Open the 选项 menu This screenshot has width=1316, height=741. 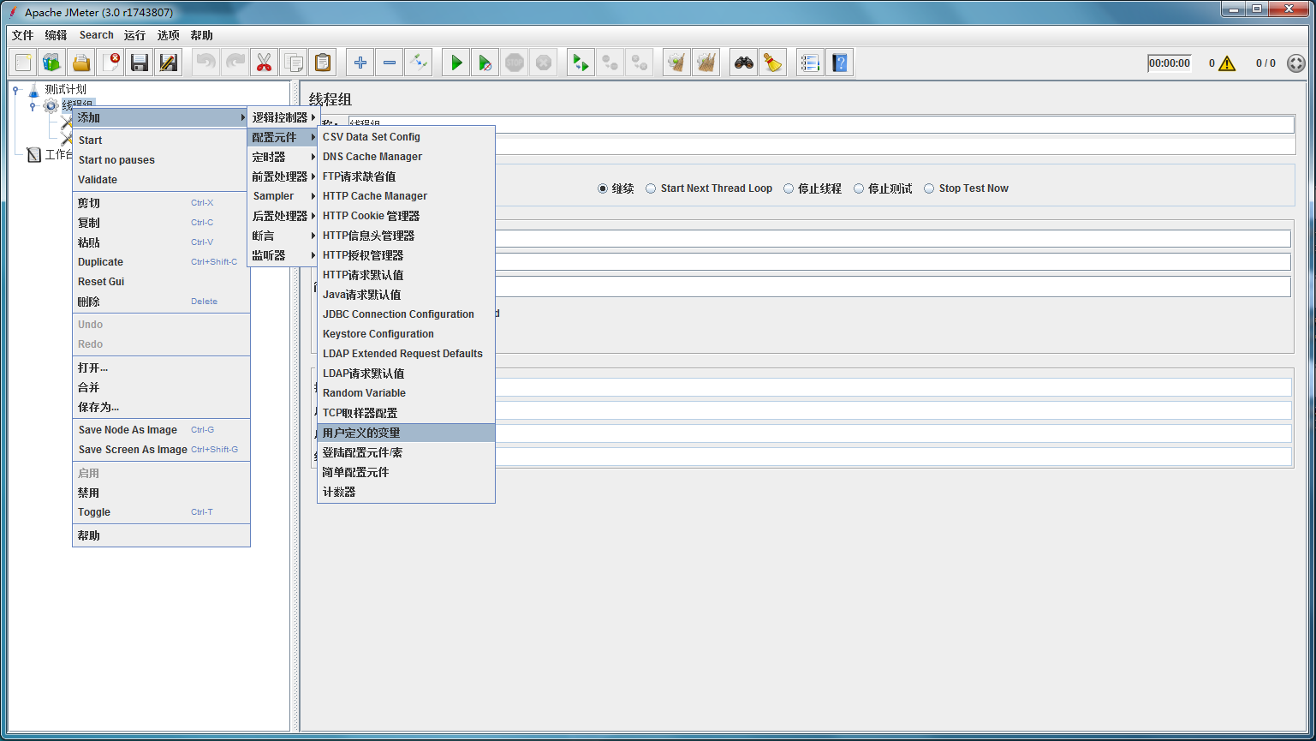pyautogui.click(x=169, y=35)
